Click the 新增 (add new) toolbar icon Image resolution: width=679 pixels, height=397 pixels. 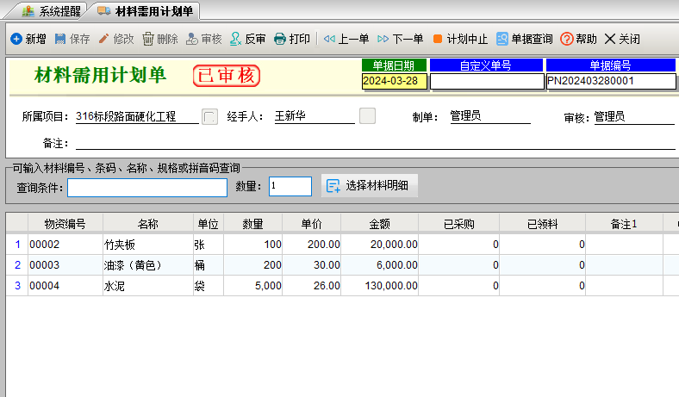pos(16,39)
